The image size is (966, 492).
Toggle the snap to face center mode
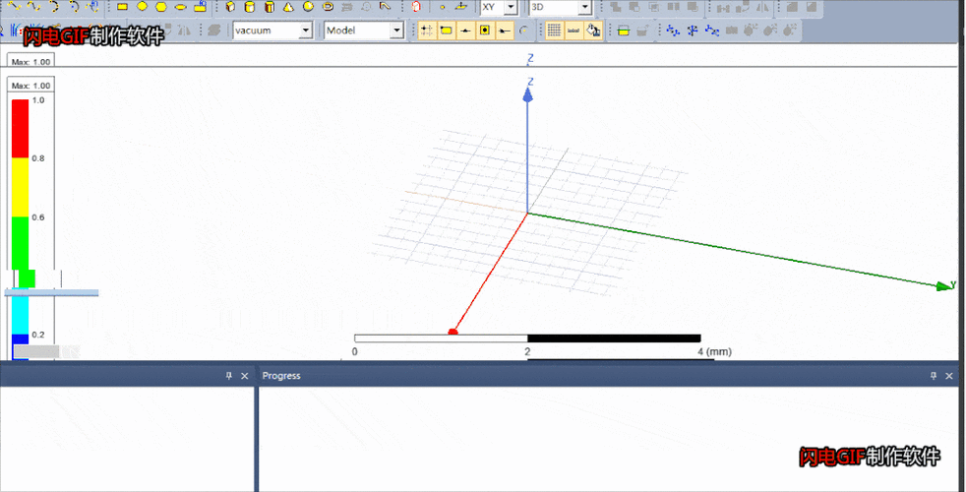[484, 31]
